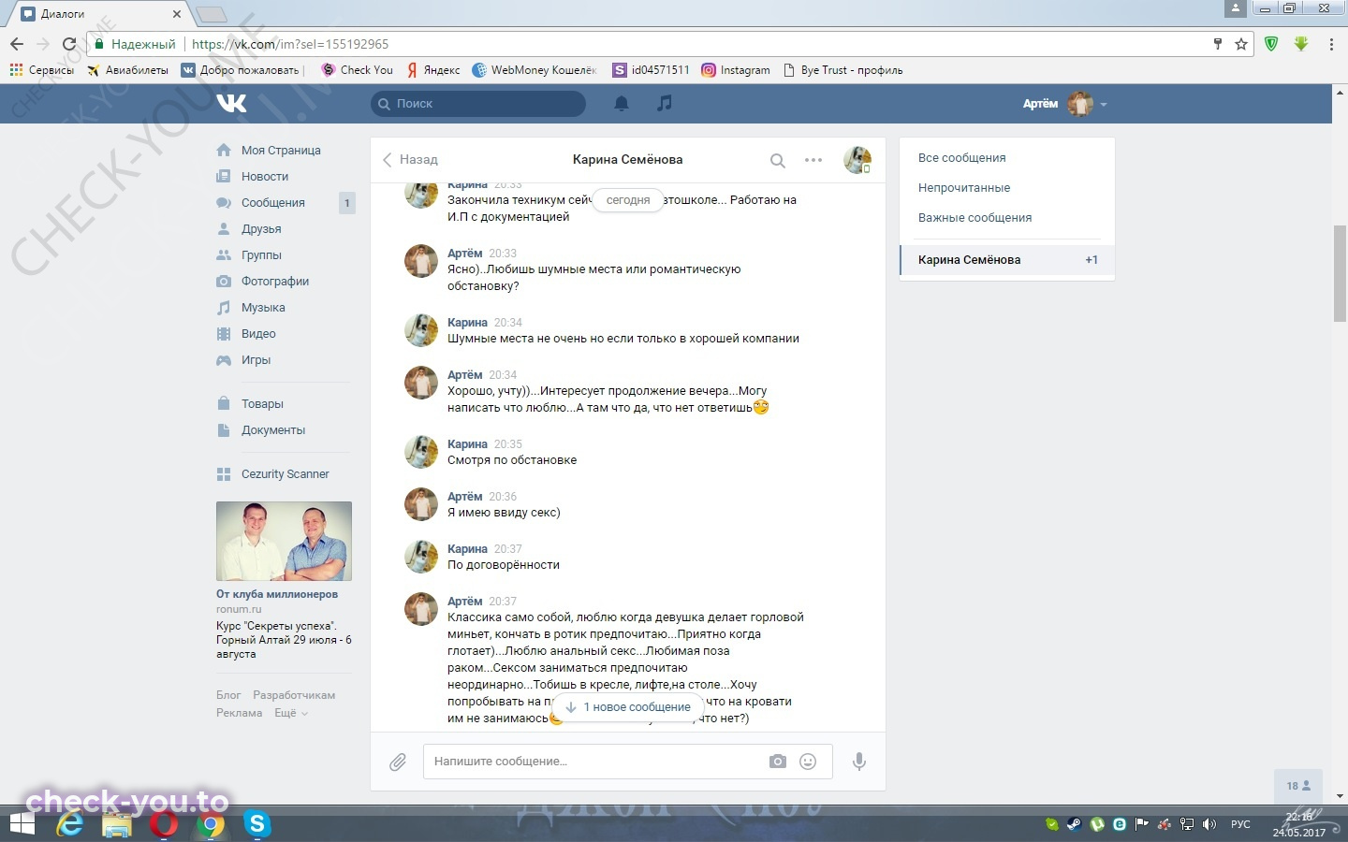Open Видео section

(258, 334)
